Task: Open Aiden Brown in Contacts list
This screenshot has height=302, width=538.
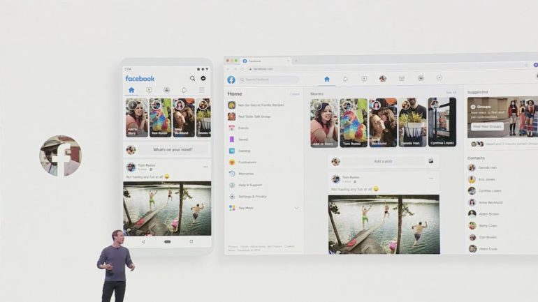Action: click(x=484, y=214)
